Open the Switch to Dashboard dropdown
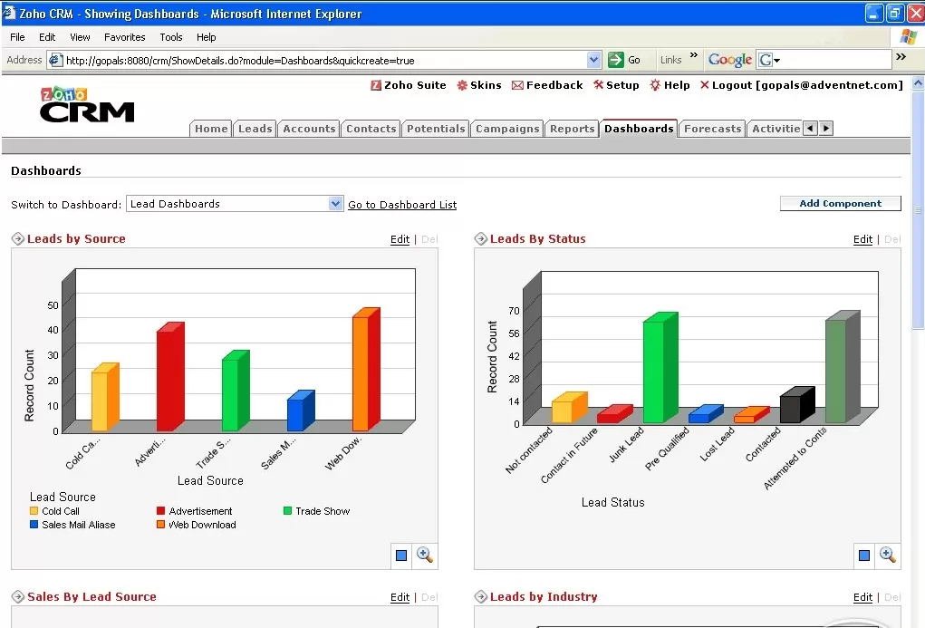Screen dimensions: 925x628 336,204
